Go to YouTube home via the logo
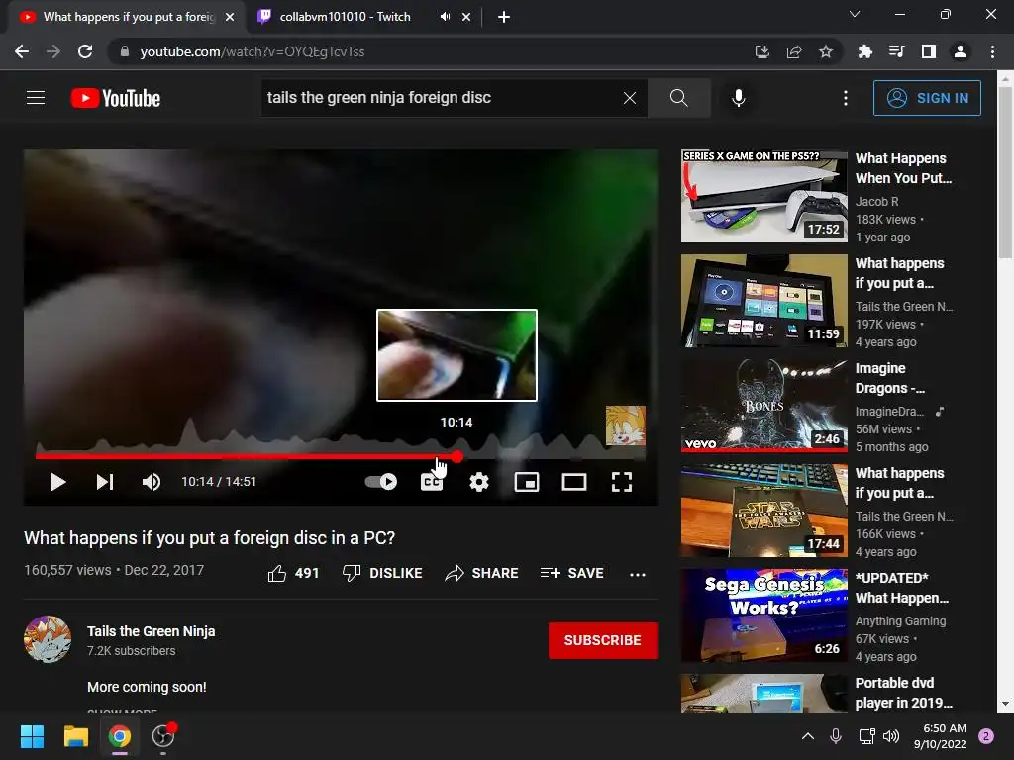This screenshot has width=1014, height=760. click(116, 98)
